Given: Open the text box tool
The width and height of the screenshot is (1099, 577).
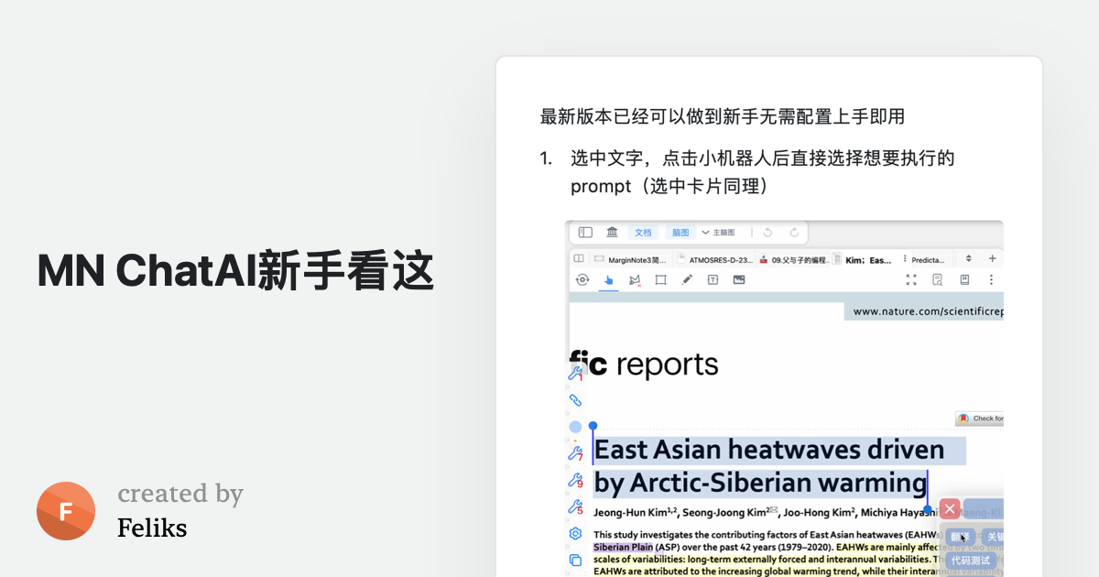Looking at the screenshot, I should tap(711, 278).
